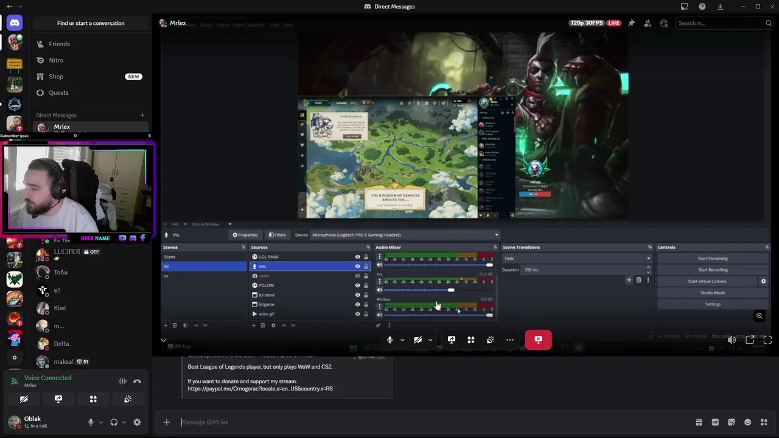The width and height of the screenshot is (779, 438).
Task: Open Find or start a conversation
Action: [91, 23]
